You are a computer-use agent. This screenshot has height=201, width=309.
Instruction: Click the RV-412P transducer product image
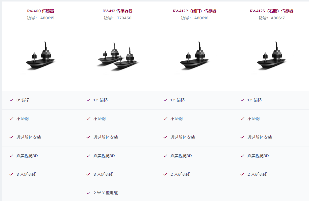[195, 56]
